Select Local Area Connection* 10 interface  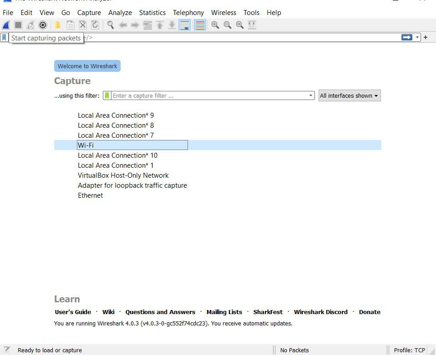pos(218,155)
